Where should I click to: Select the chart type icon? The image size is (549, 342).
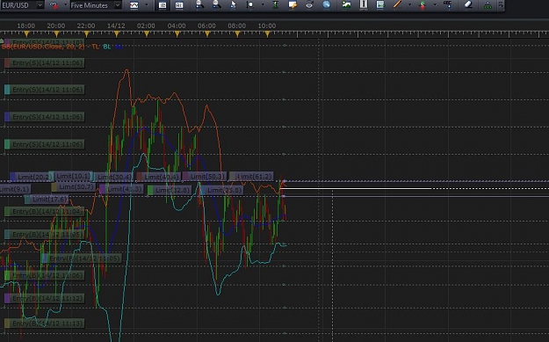134,5
